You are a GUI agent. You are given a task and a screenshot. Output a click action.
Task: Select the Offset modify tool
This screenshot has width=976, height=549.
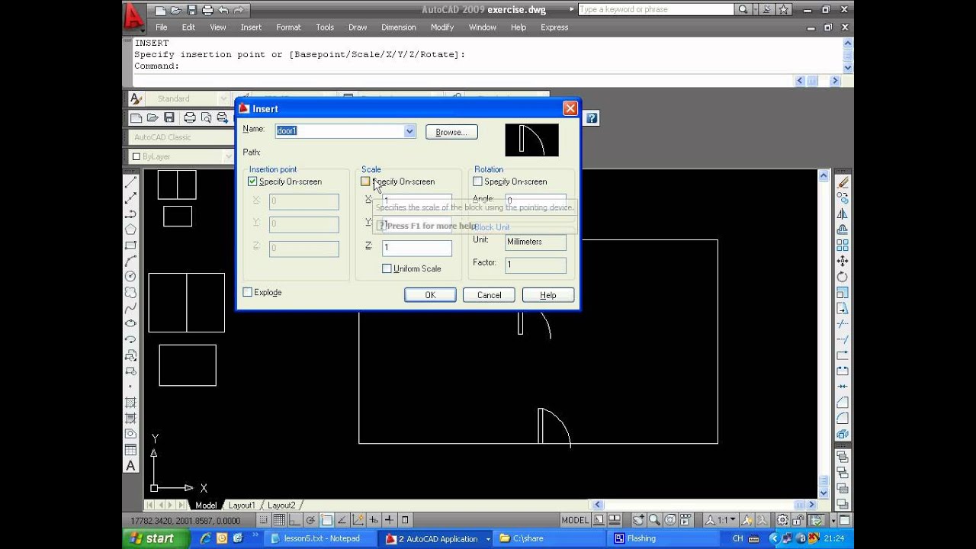[x=843, y=230]
